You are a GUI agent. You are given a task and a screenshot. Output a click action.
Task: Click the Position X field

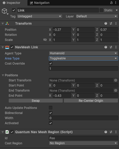pos(62,30)
